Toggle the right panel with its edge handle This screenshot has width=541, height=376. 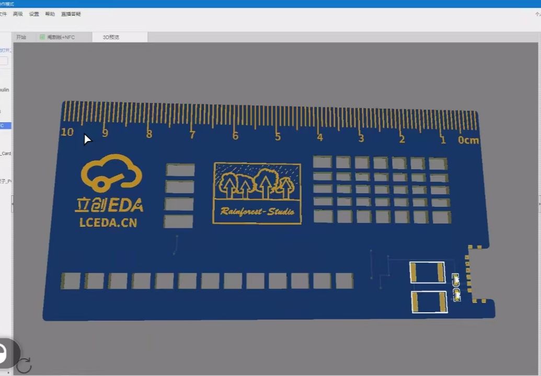539,204
